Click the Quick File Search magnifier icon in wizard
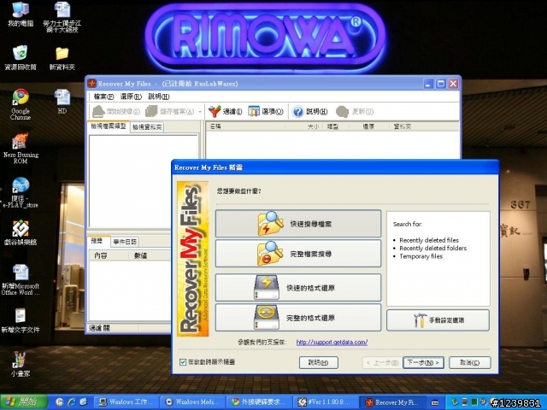 pyautogui.click(x=270, y=223)
